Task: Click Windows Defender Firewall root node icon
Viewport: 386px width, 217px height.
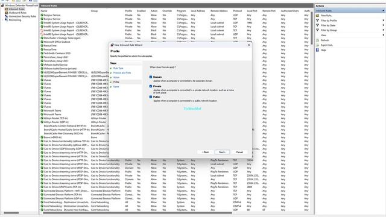Action: click(2, 5)
